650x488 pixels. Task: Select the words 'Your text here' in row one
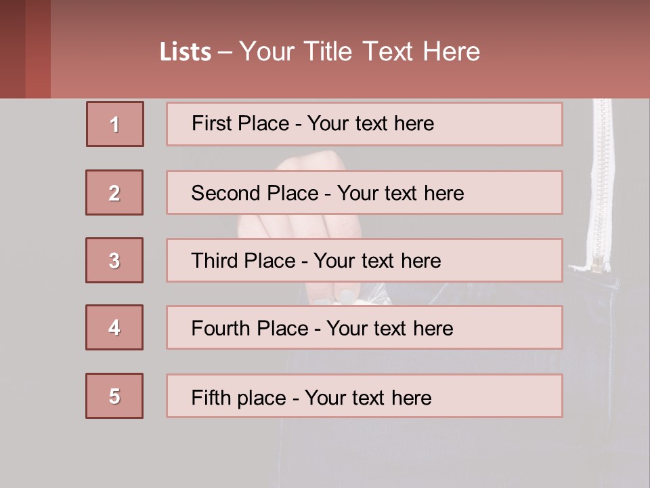pos(370,123)
